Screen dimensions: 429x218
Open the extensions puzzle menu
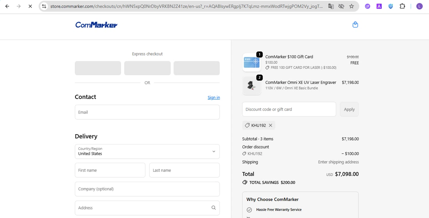[402, 6]
